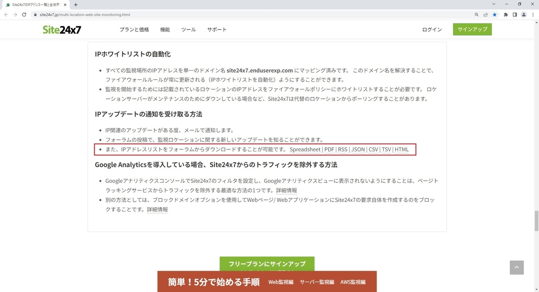This screenshot has width=539, height=292.
Task: Click サーバー監視編 in the banner
Action: (317, 282)
